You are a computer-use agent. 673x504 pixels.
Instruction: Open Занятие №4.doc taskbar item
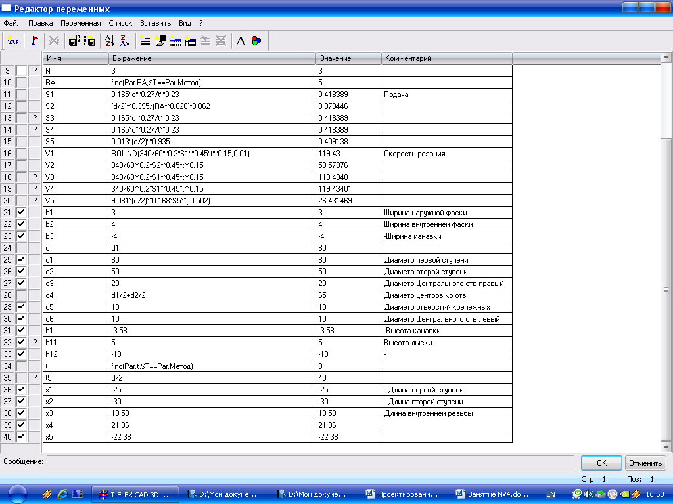click(x=492, y=494)
